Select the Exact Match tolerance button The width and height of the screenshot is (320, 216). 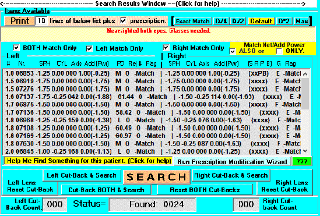(x=193, y=21)
